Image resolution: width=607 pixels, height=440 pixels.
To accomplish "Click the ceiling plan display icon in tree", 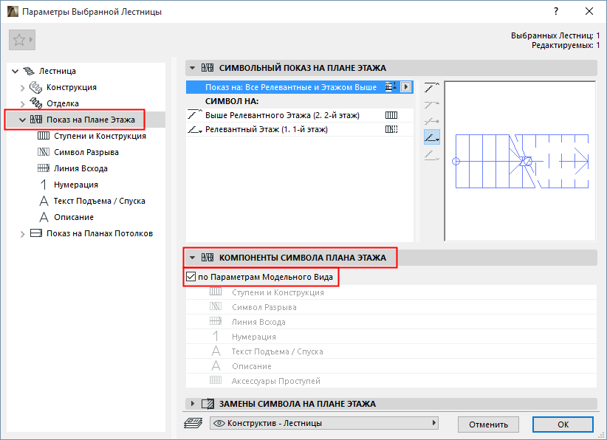I will [36, 233].
